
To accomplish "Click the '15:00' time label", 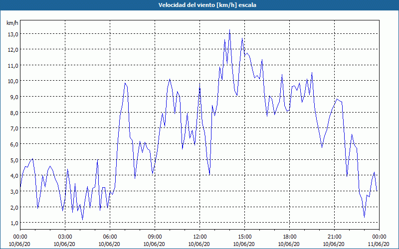I will pyautogui.click(x=244, y=237).
